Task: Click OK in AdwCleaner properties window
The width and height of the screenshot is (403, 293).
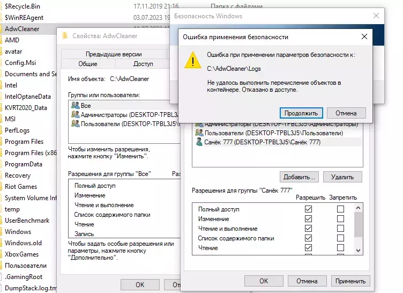Action: click(x=140, y=285)
